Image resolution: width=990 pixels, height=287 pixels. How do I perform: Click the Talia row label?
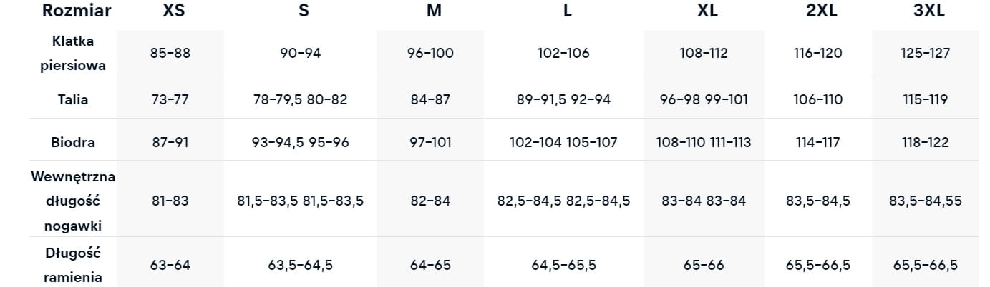(x=72, y=99)
